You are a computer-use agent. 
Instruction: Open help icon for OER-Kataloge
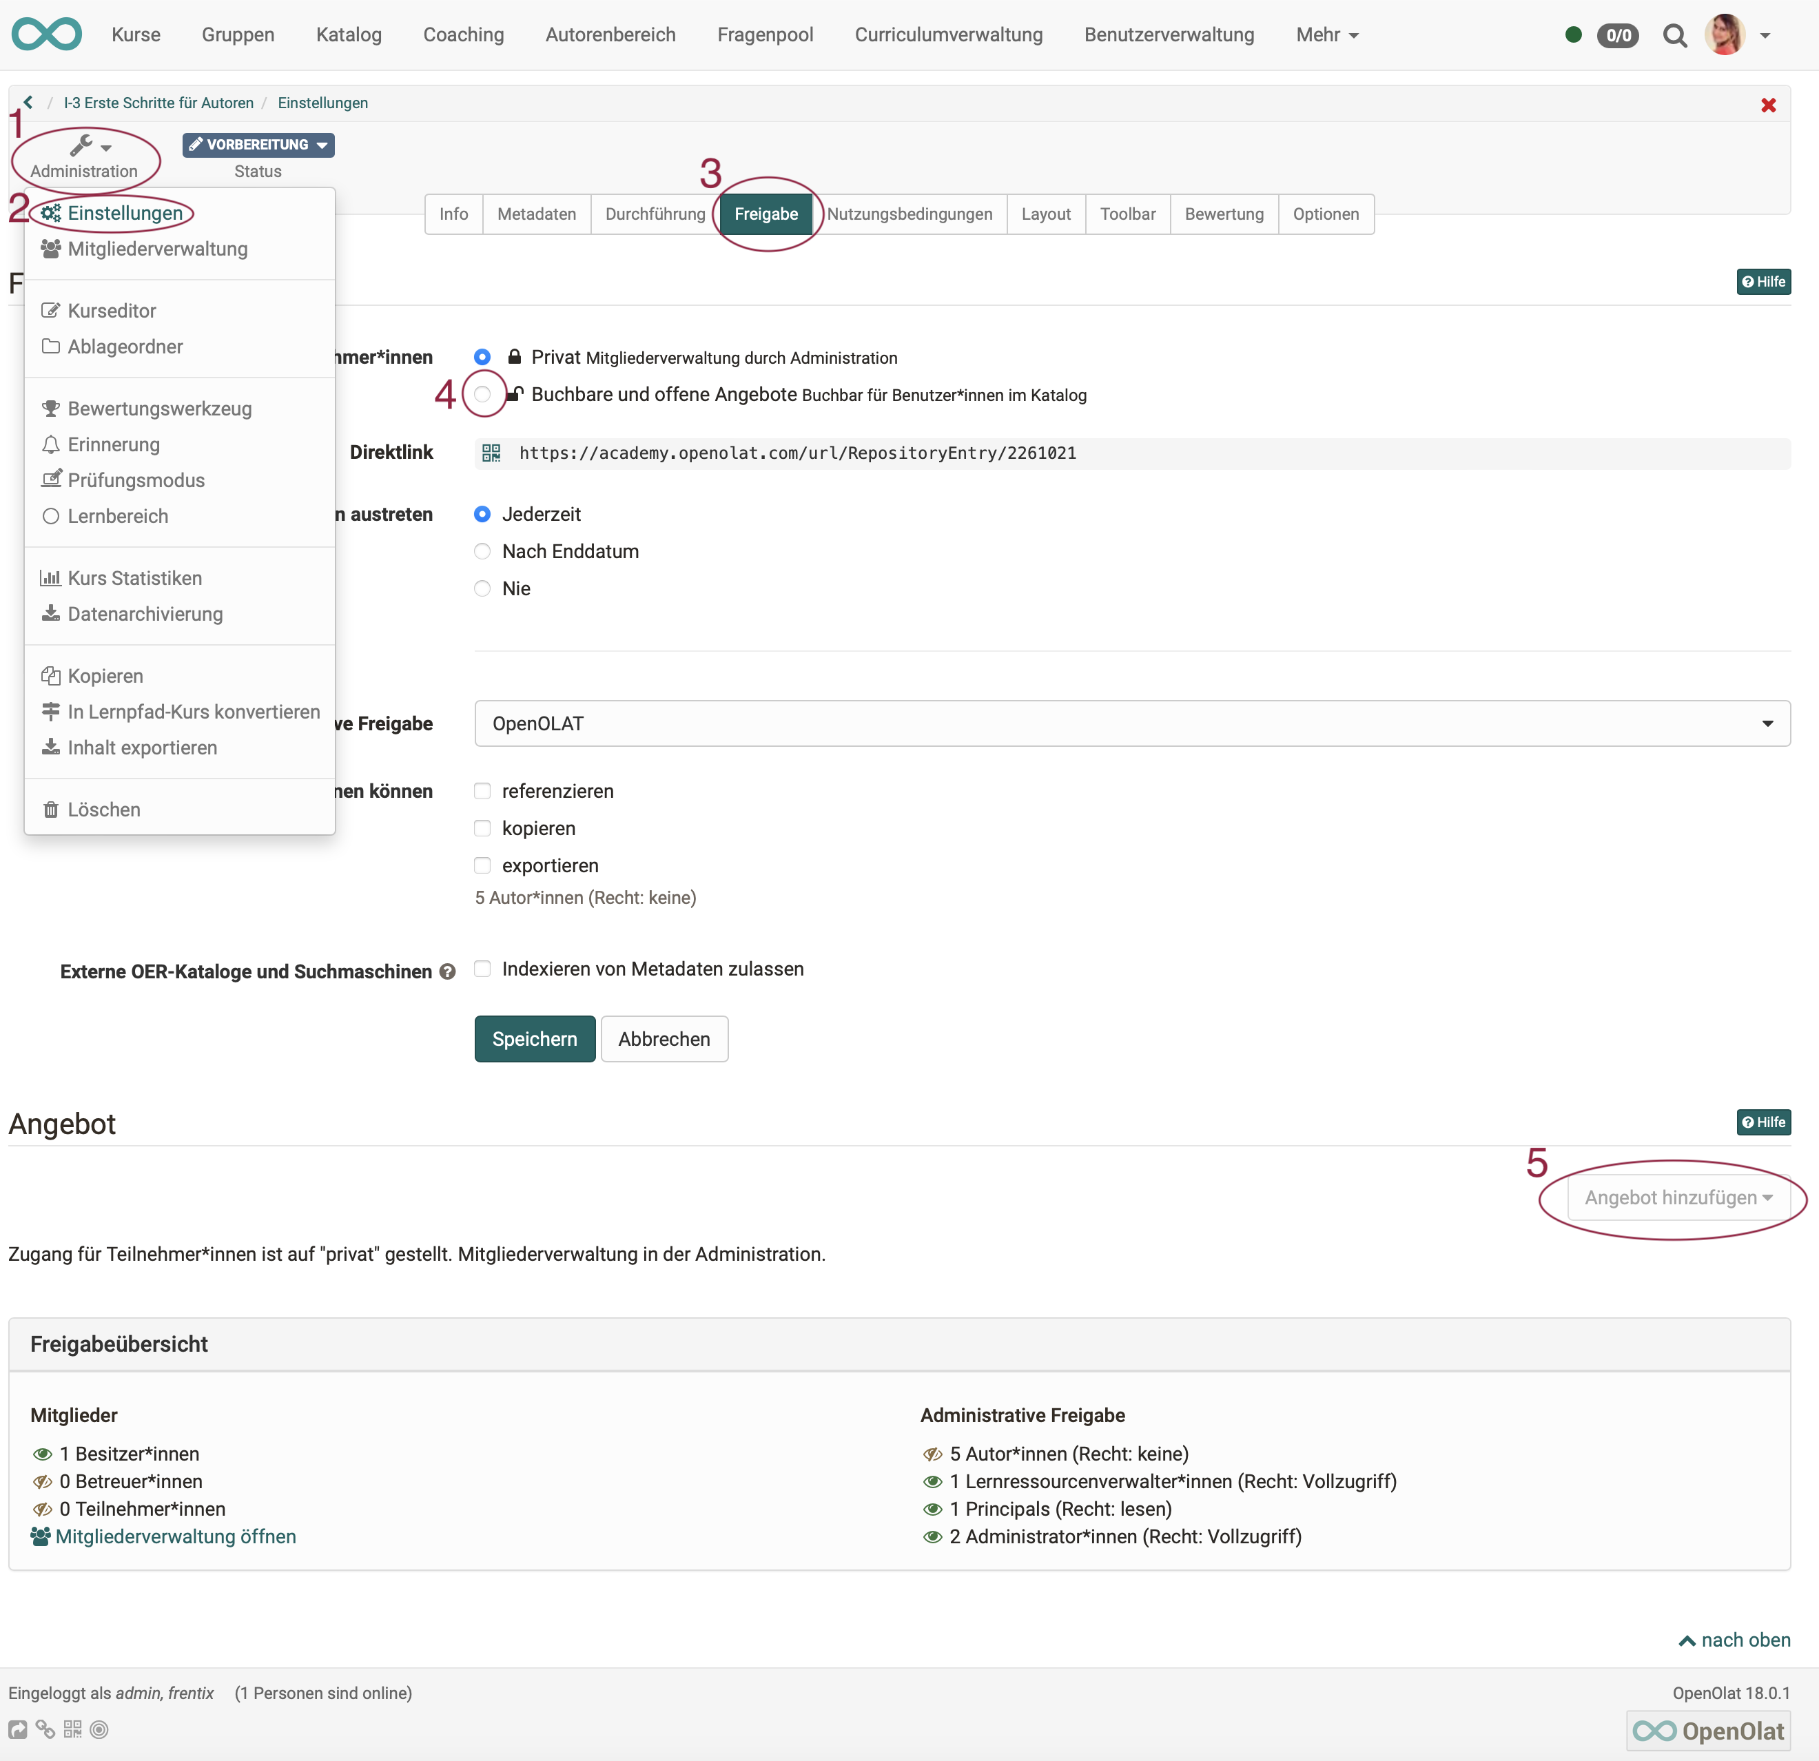click(447, 971)
